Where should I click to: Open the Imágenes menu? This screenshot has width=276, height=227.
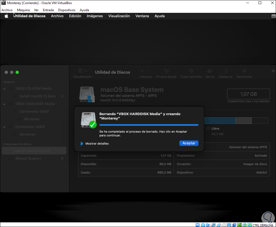click(x=95, y=16)
